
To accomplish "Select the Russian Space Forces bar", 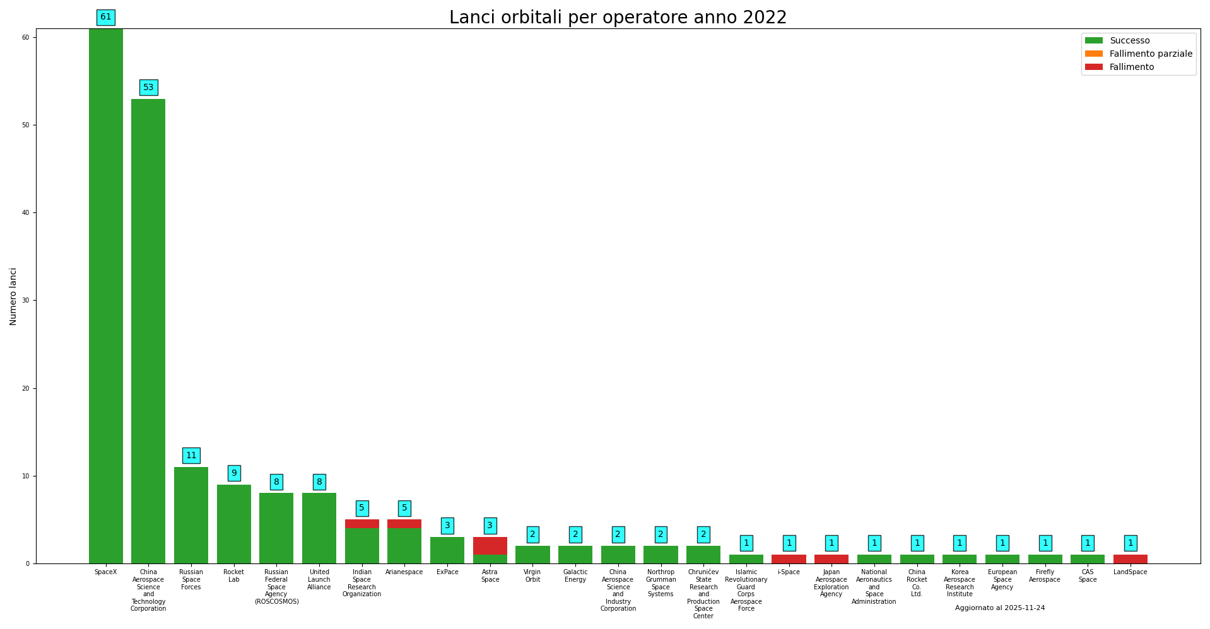I will tap(191, 515).
